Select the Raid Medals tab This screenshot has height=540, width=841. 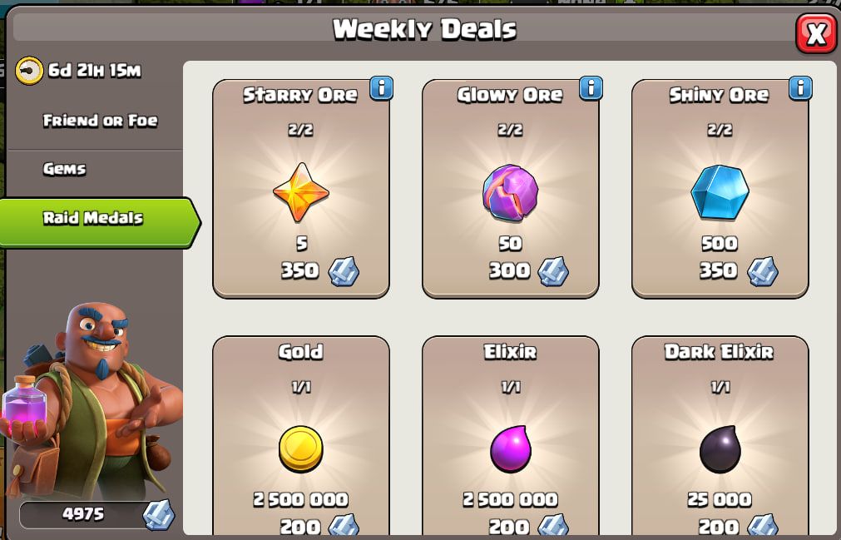pos(100,222)
